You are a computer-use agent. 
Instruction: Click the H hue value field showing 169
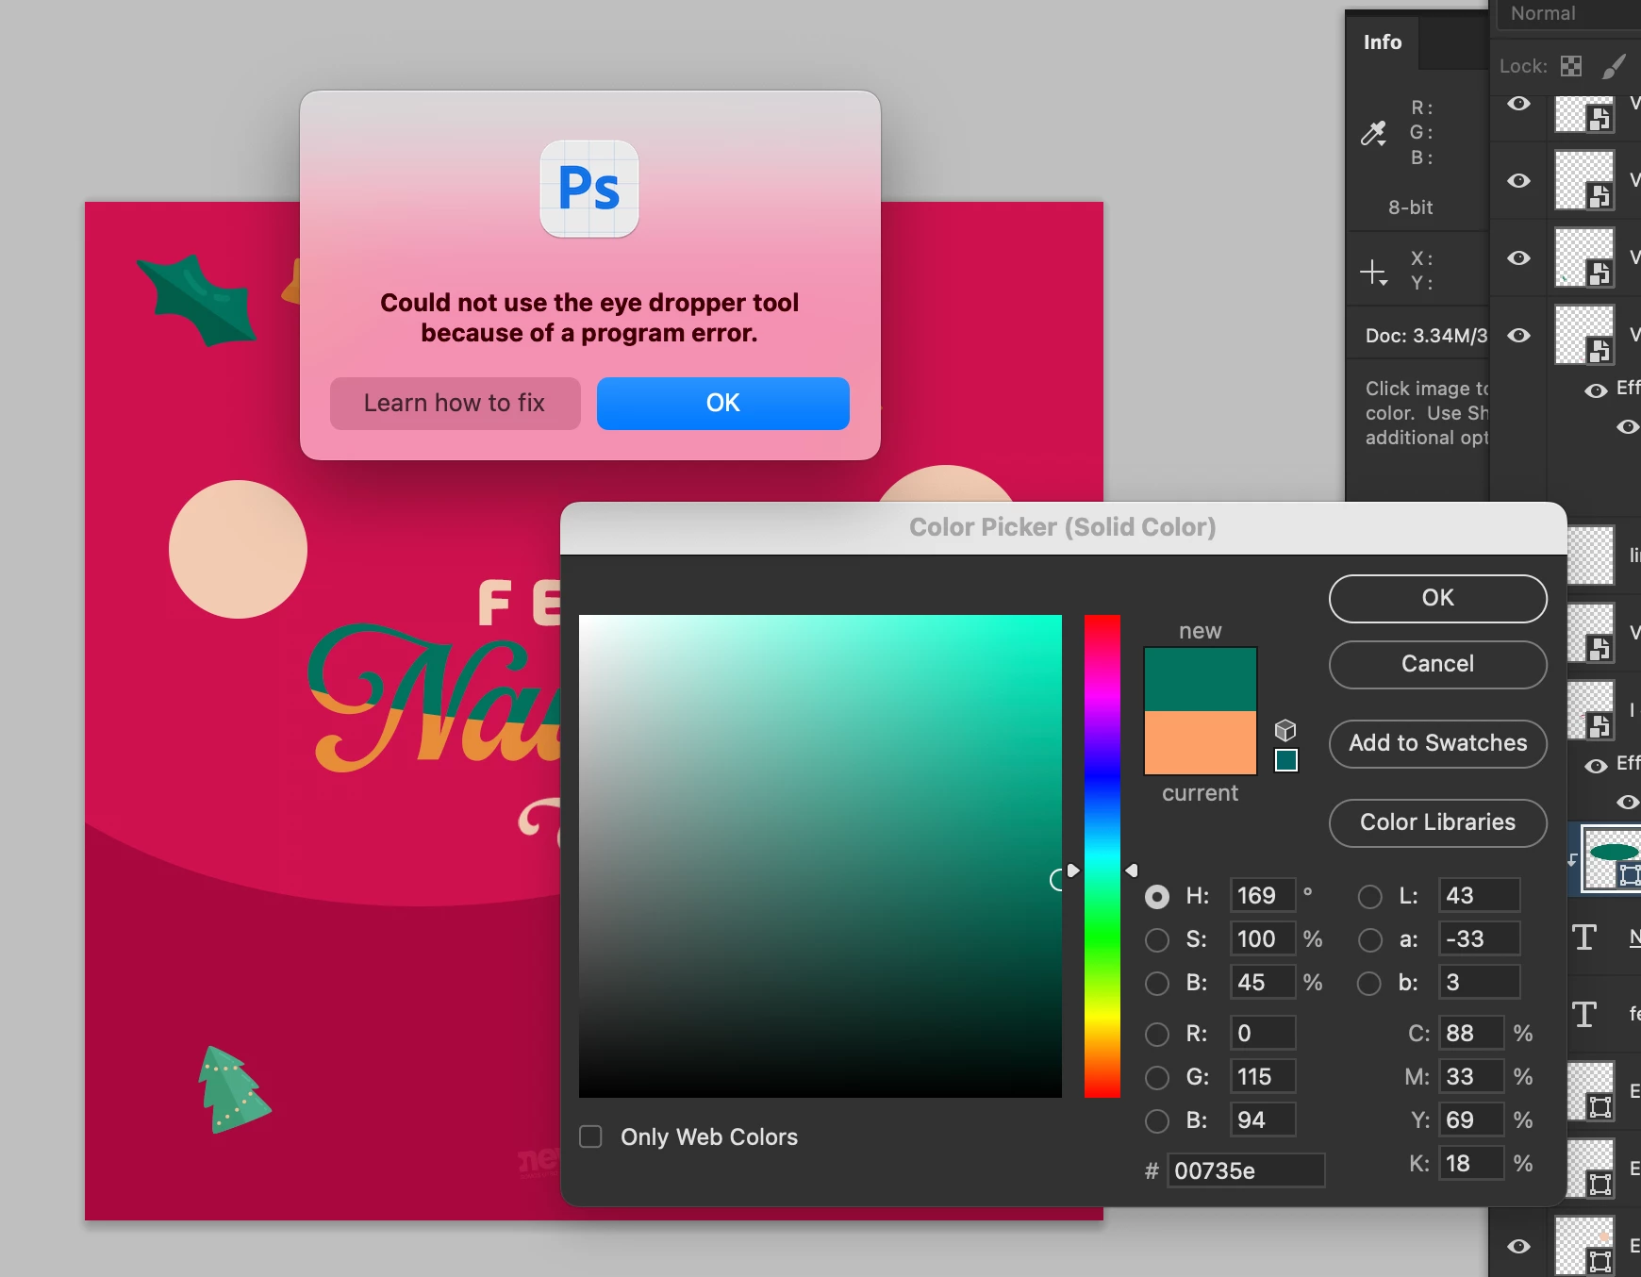(1262, 896)
